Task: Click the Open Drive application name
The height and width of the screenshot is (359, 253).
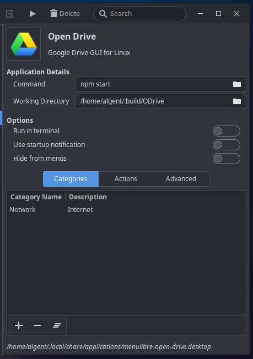Action: point(72,37)
